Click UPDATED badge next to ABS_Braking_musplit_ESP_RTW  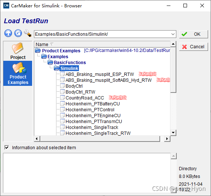click(x=148, y=74)
